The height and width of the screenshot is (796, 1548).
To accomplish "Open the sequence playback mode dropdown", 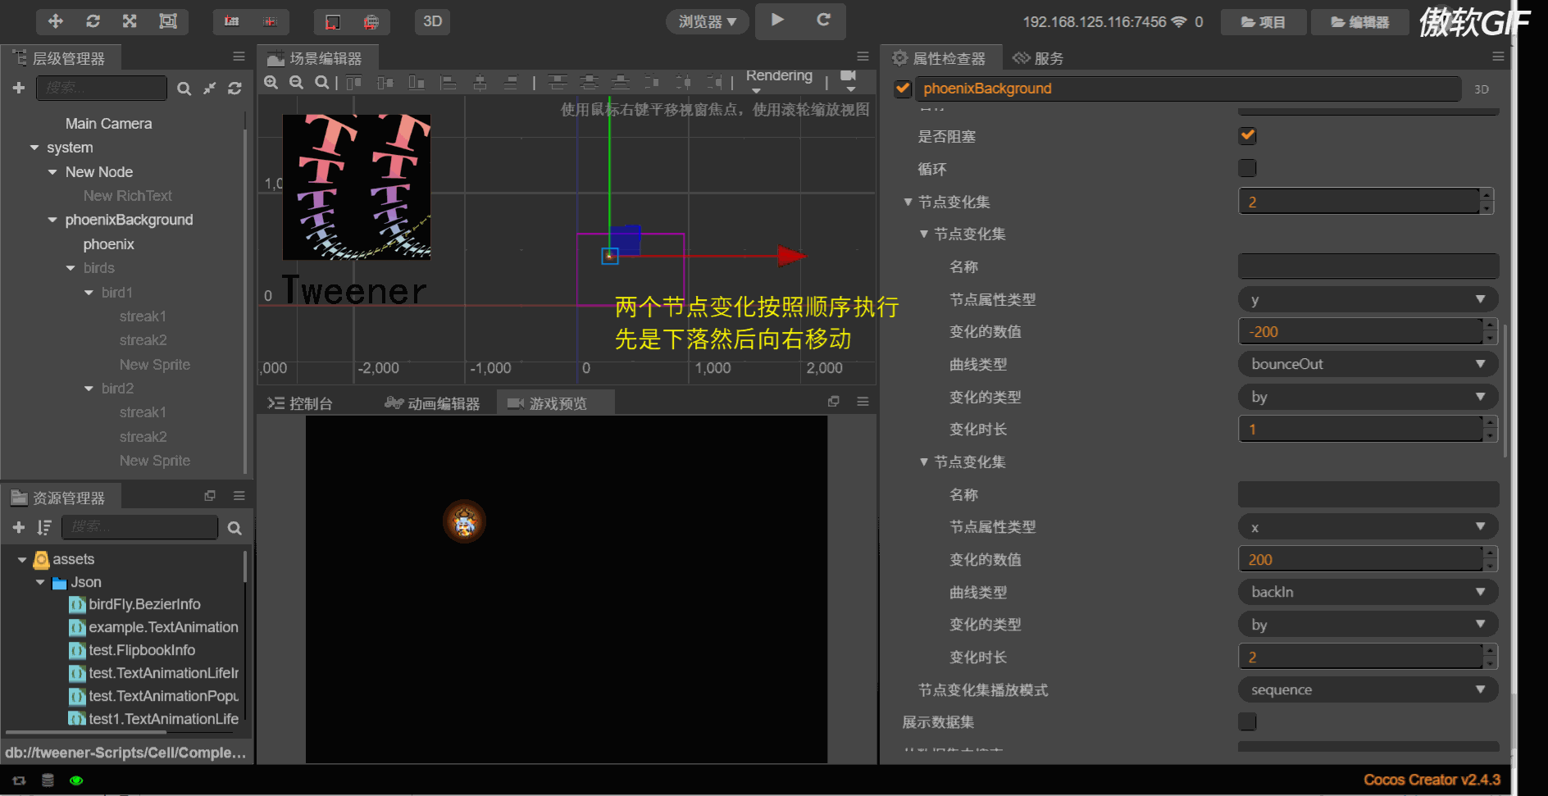I will click(x=1368, y=689).
